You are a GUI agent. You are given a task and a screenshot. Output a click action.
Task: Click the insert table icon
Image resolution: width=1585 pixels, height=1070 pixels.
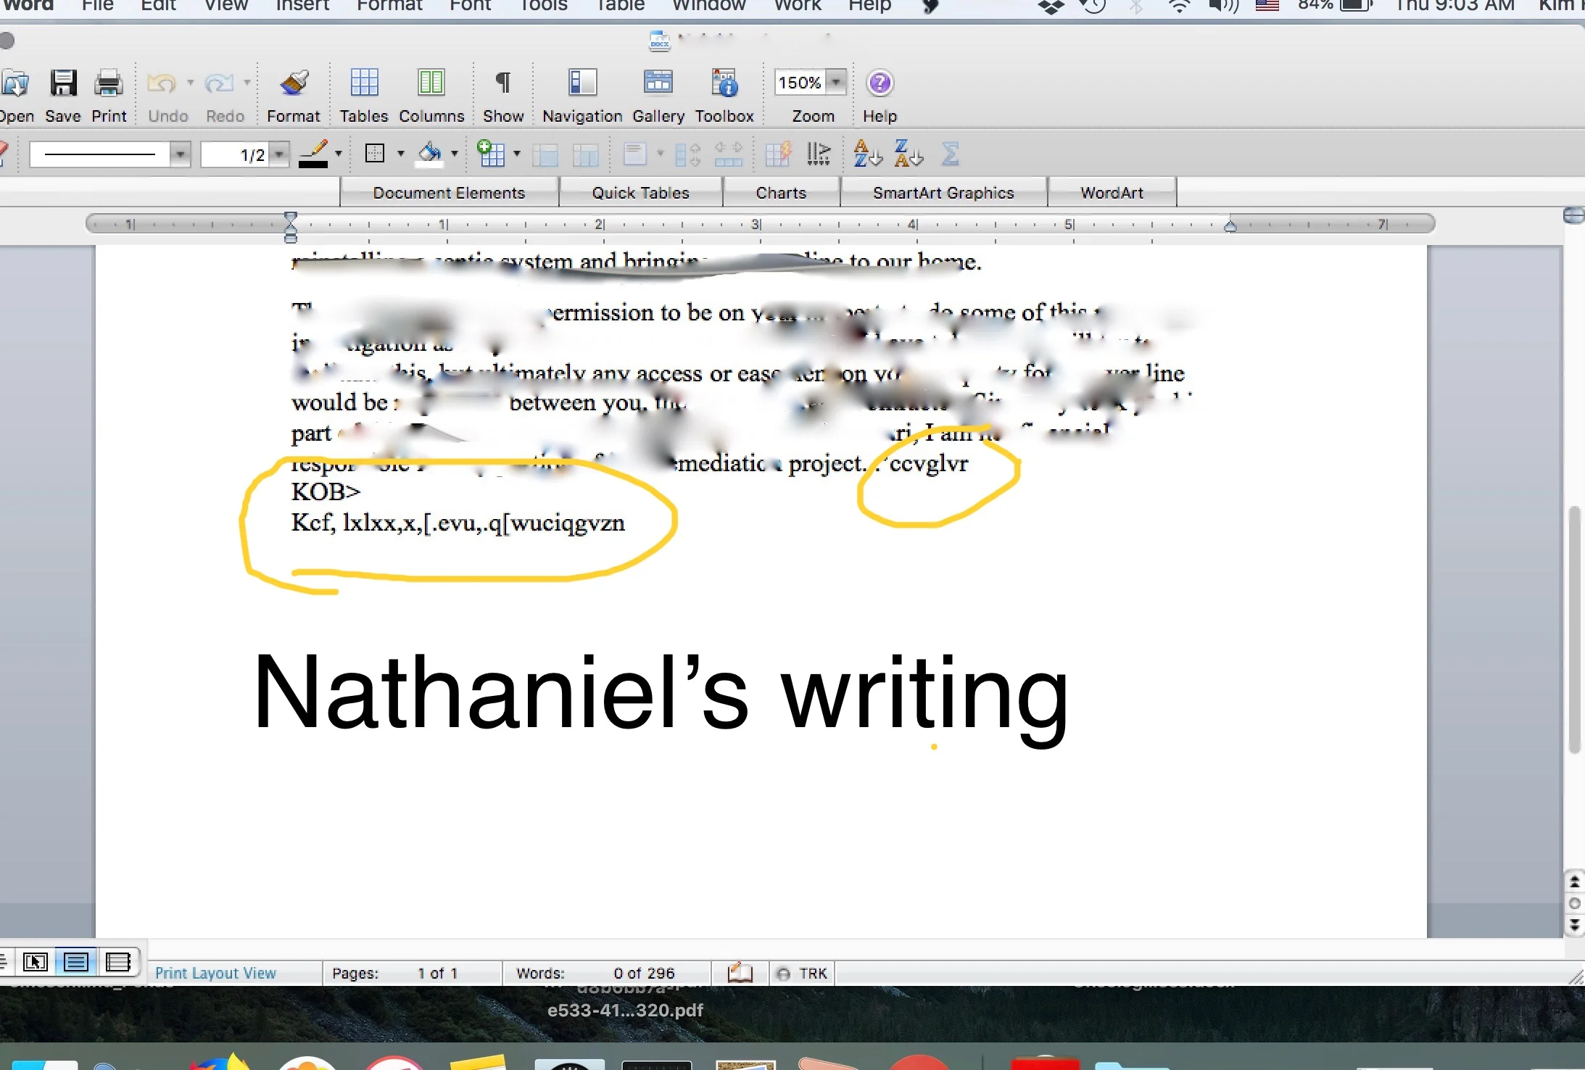(x=491, y=154)
